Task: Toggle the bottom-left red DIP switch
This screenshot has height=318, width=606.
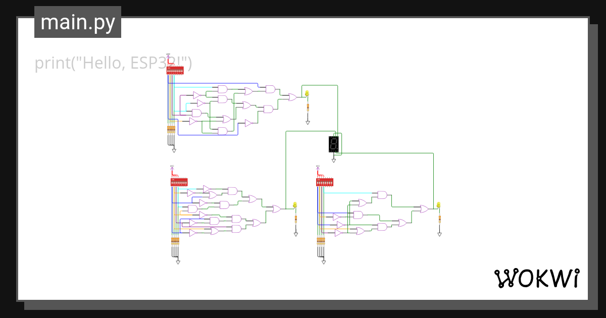Action: (x=179, y=182)
